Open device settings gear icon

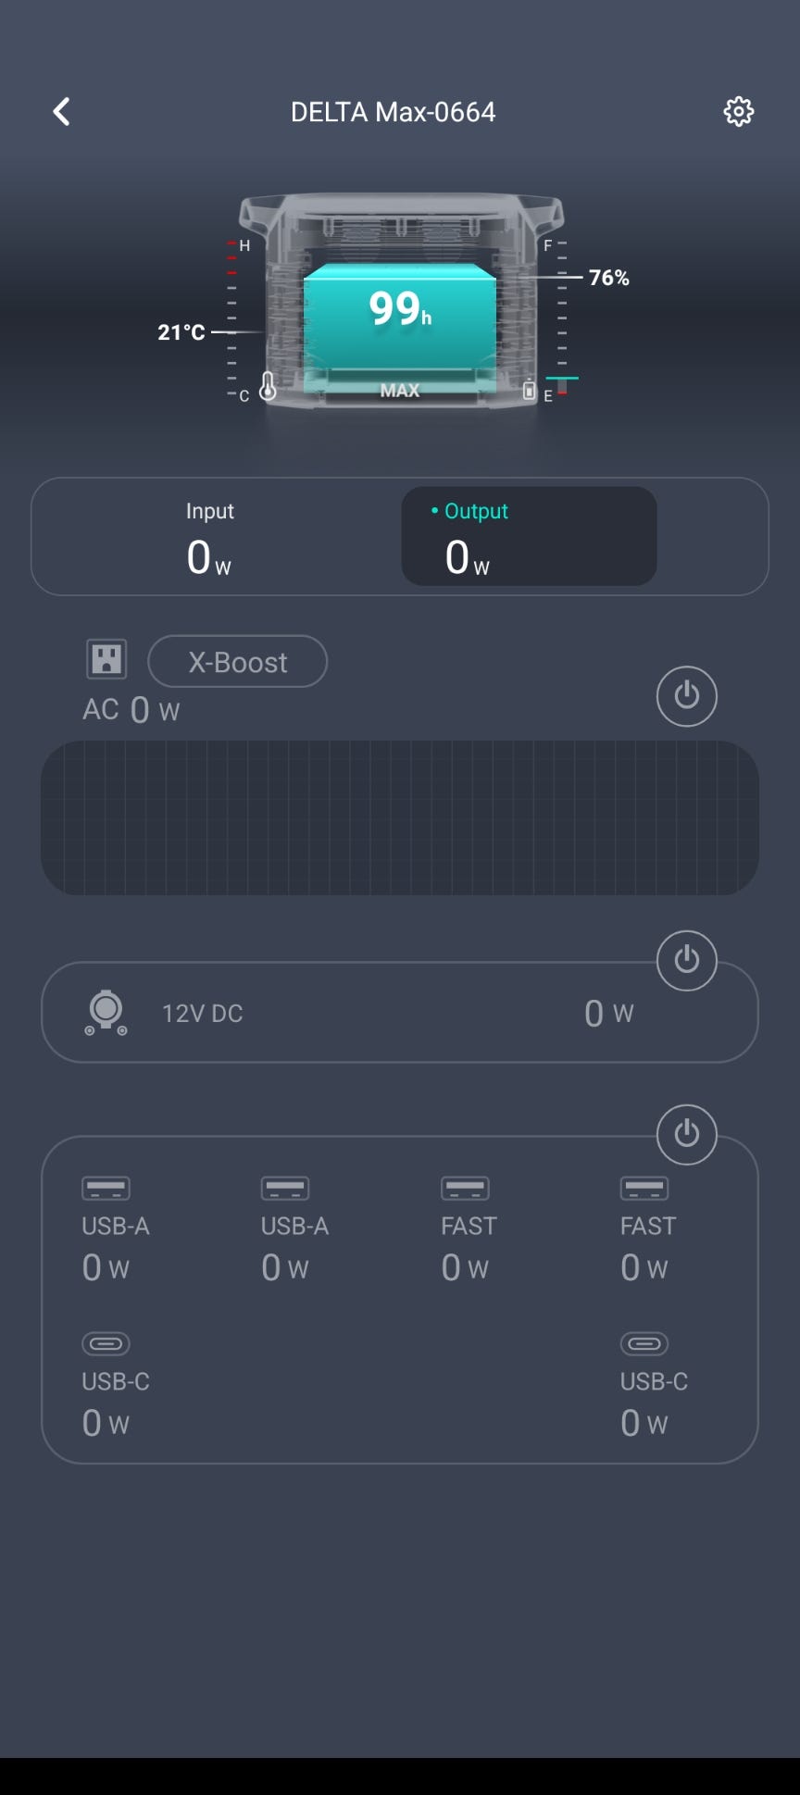tap(738, 112)
